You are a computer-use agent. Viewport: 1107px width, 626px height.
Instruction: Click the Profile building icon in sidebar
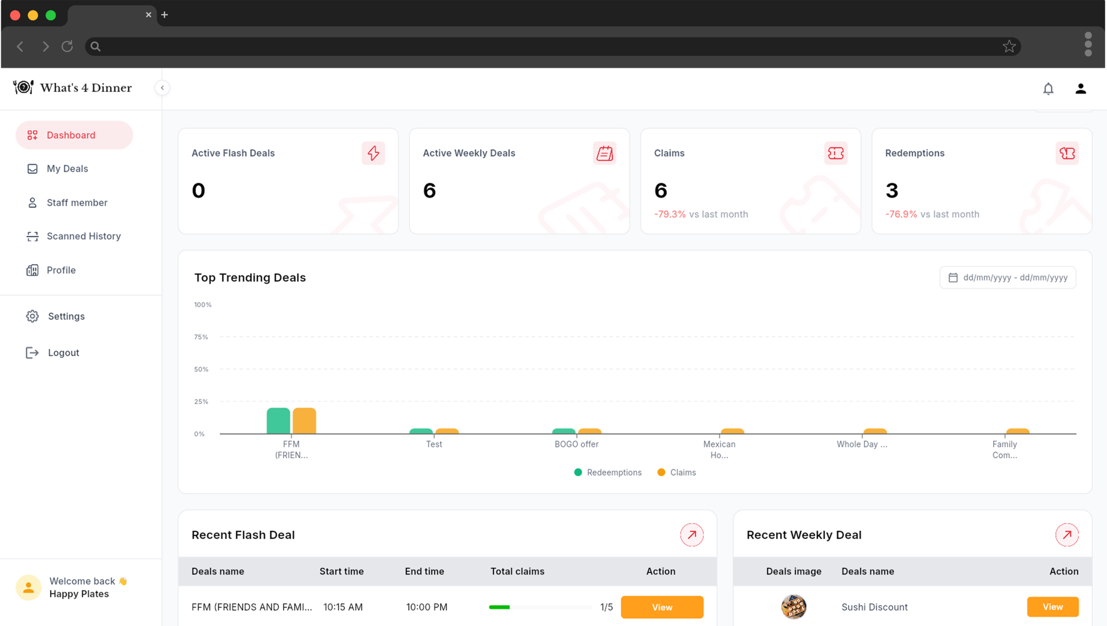[x=32, y=270]
